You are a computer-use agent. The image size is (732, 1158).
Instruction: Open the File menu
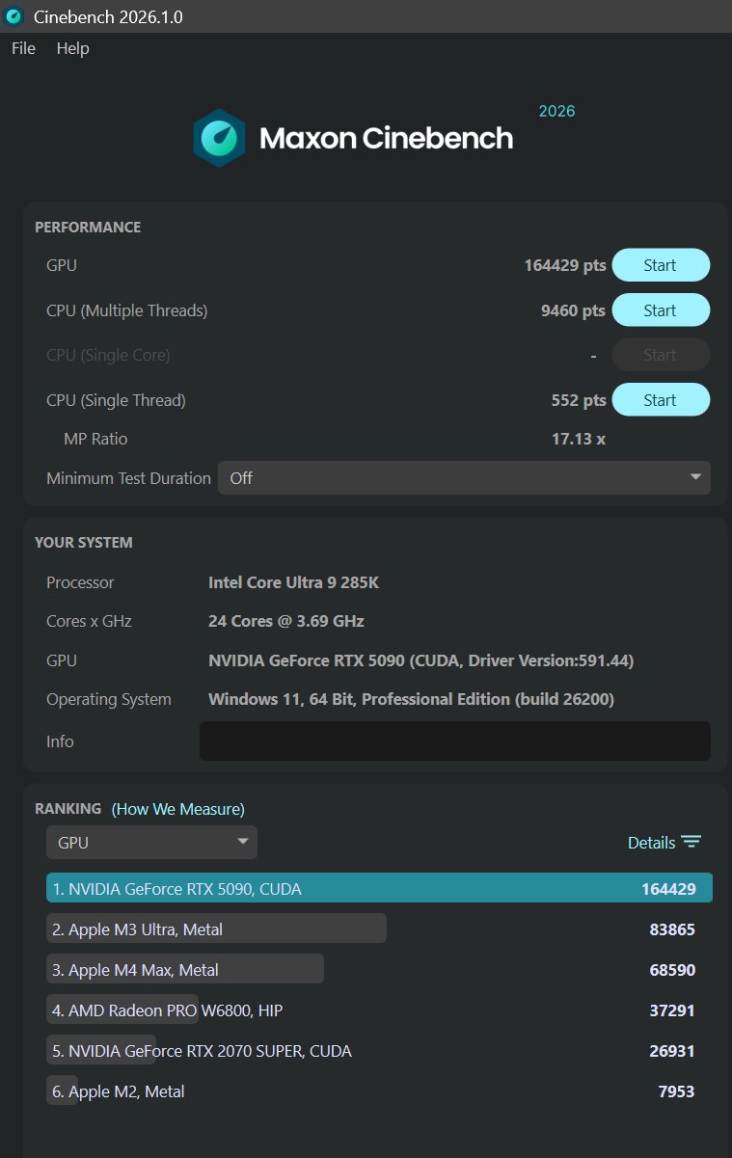coord(22,48)
